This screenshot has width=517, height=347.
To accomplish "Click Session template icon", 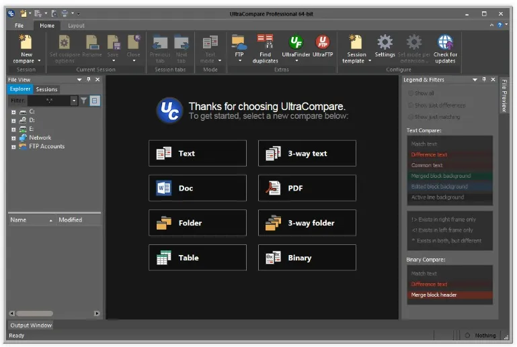I will coord(356,42).
